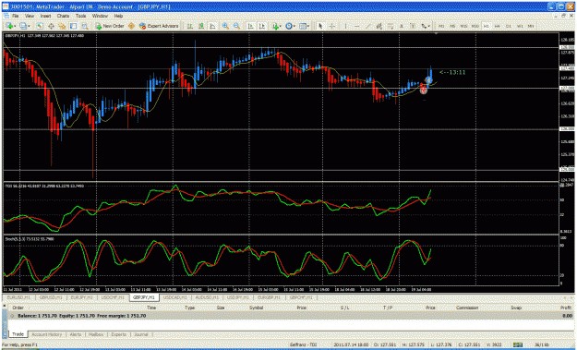
Task: Toggle Auto Scroll chart icon
Action: (250, 26)
